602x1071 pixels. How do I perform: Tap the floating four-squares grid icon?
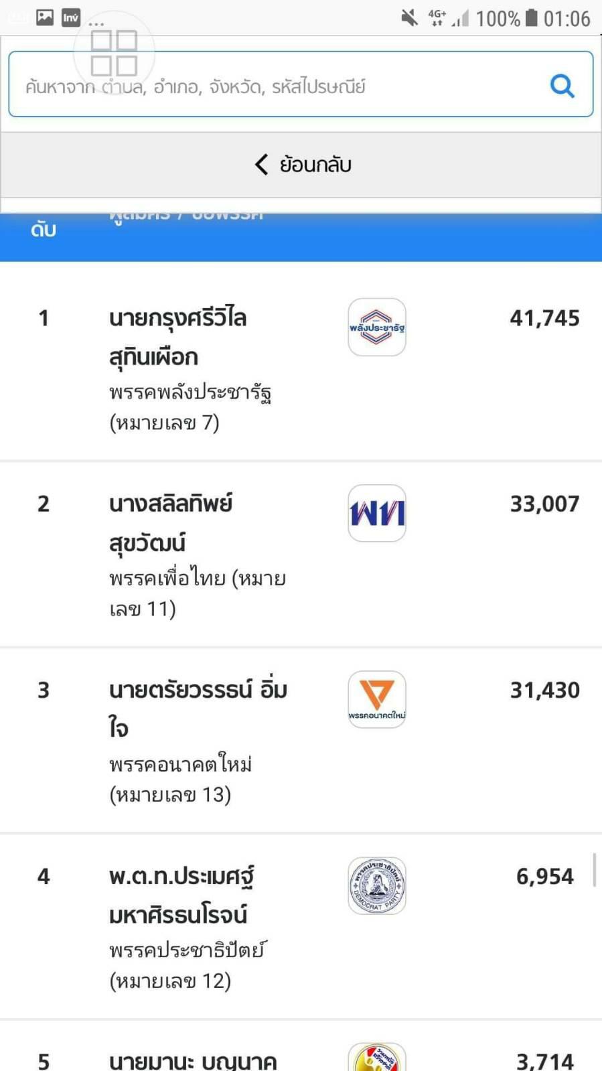coord(114,52)
